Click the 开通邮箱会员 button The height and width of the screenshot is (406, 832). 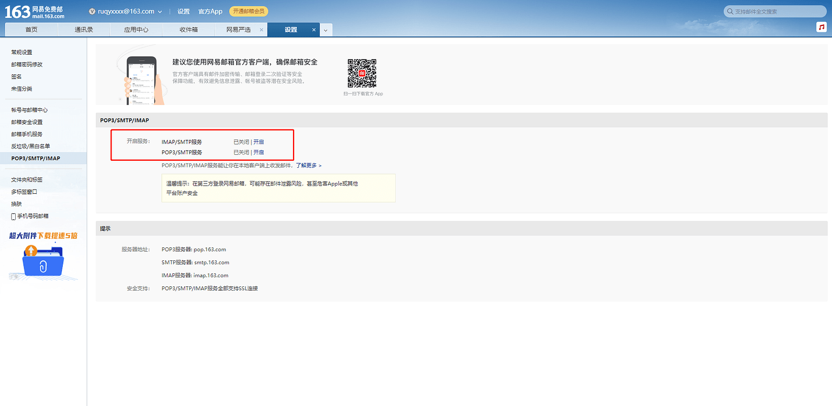coord(249,11)
